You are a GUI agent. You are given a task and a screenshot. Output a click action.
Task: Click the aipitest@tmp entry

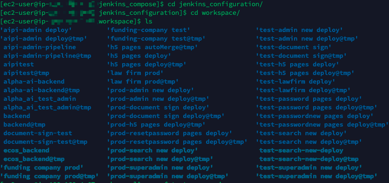tap(26, 73)
